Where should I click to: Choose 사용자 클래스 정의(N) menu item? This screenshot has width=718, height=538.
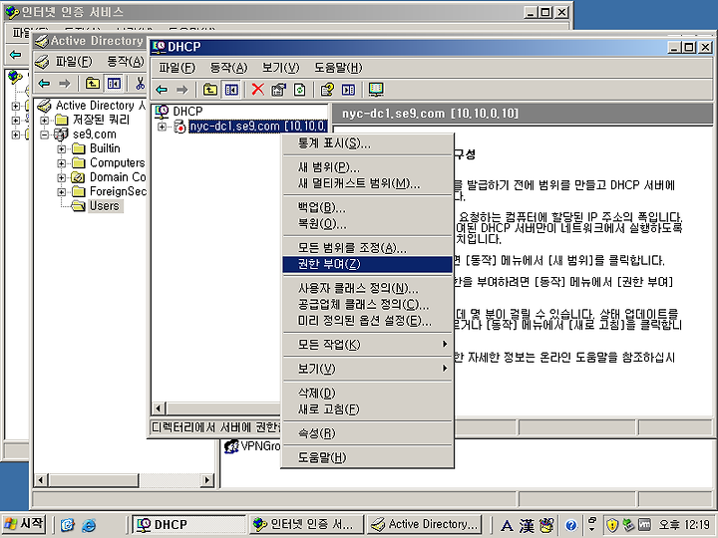[367, 288]
